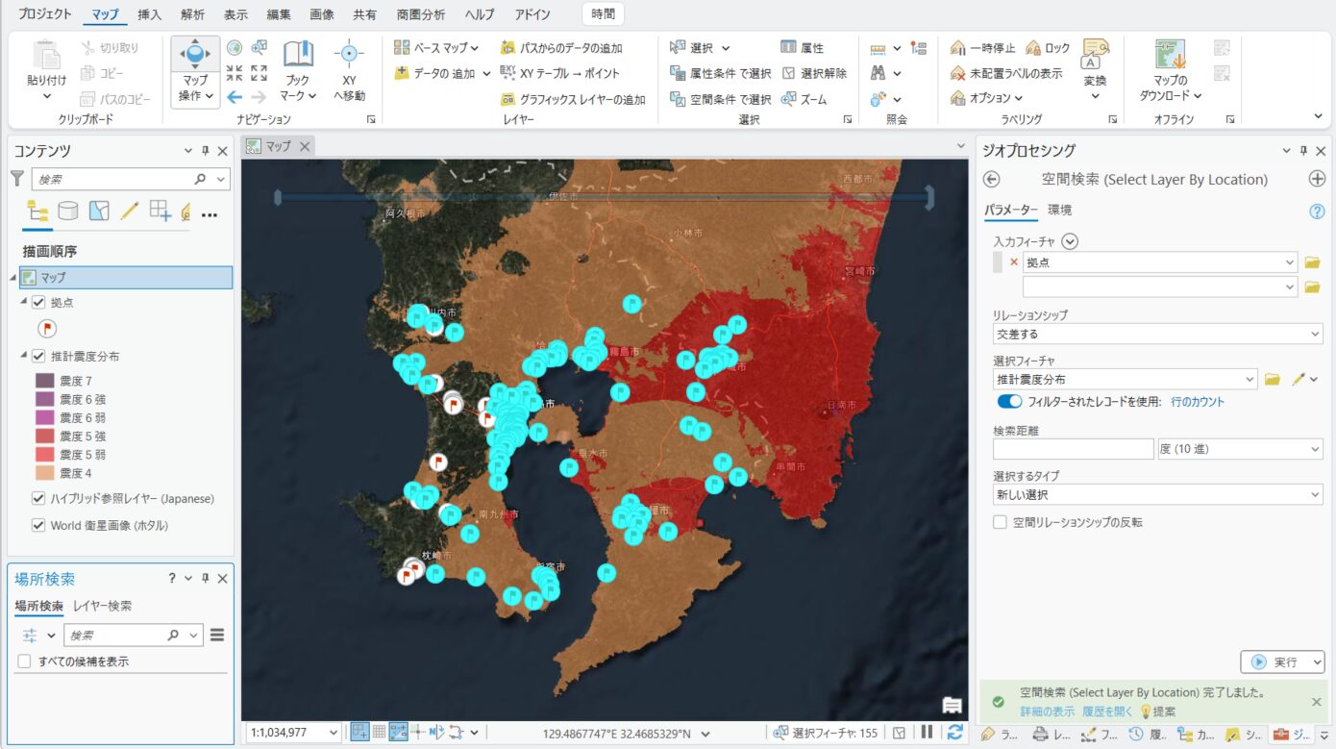
Task: Add a graphics layer (グラフィックスレイヤーの追加)
Action: [x=573, y=99]
